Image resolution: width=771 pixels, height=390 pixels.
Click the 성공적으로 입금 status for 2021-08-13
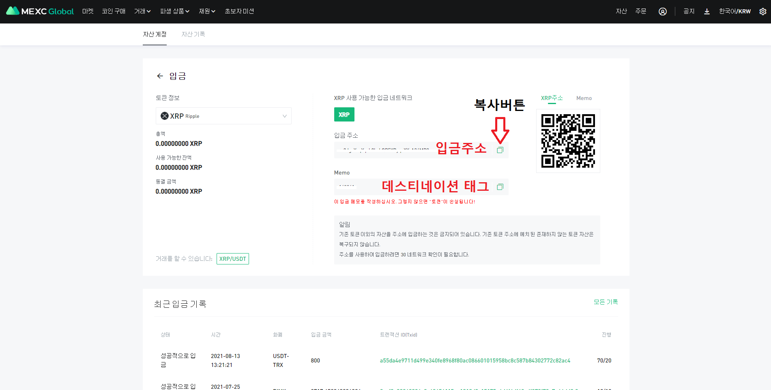pyautogui.click(x=178, y=360)
